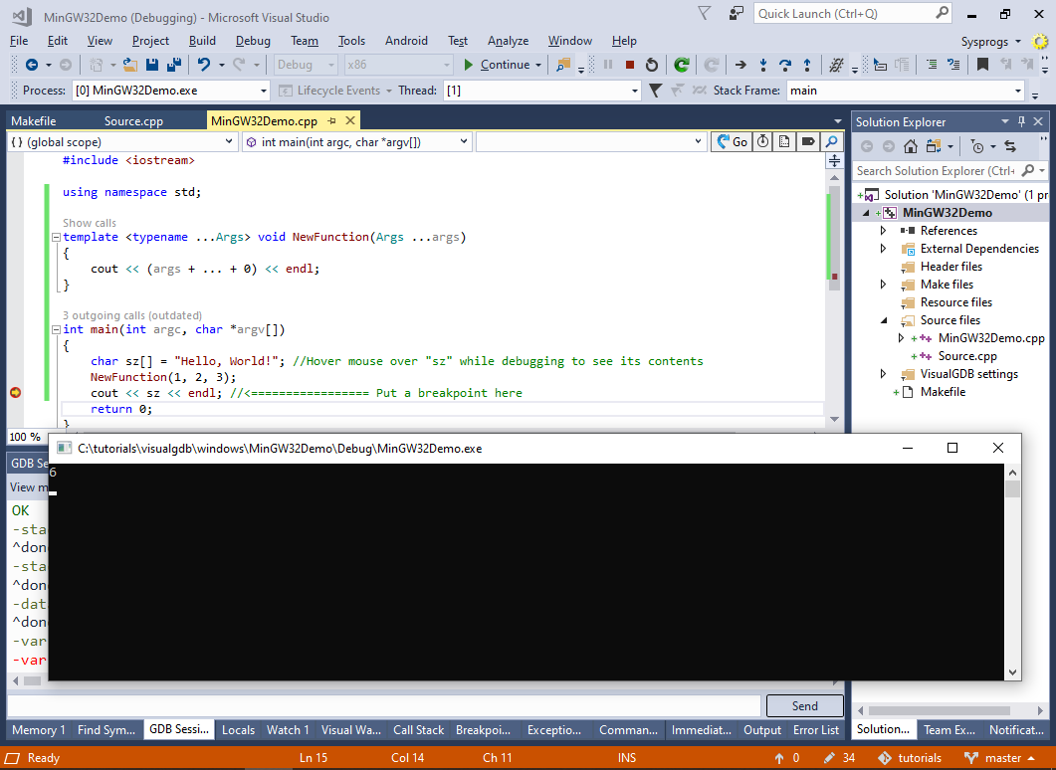Image resolution: width=1056 pixels, height=770 pixels.
Task: Click the stopwatch icon beside Go
Action: 762,141
